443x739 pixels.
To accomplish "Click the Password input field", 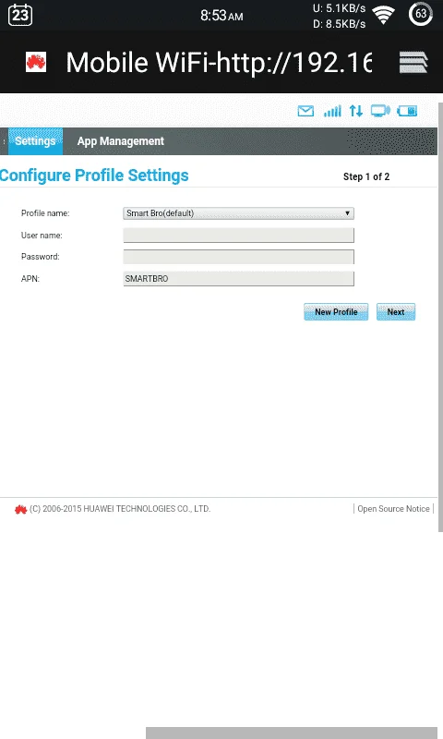I will (x=239, y=257).
